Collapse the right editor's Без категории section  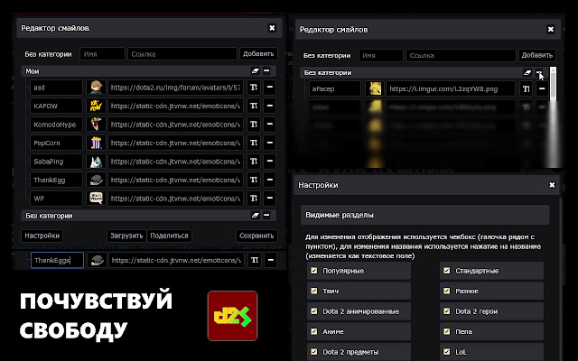pyautogui.click(x=539, y=72)
